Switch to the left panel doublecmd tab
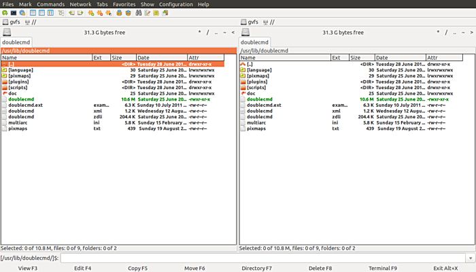476x272 pixels. click(x=16, y=42)
